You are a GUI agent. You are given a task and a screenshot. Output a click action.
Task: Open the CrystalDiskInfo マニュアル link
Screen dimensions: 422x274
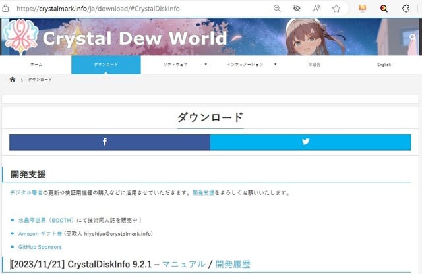click(183, 264)
